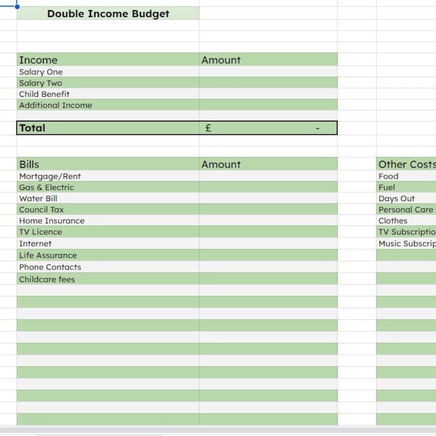The height and width of the screenshot is (436, 436).
Task: Select the Double Income Budget title cell
Action: click(x=108, y=14)
